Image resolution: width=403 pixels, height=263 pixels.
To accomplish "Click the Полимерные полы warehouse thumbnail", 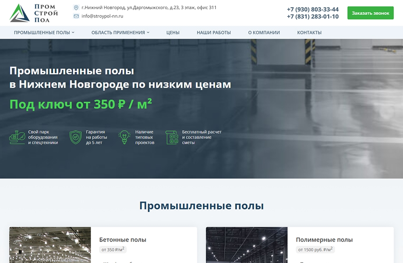I will pyautogui.click(x=247, y=245).
